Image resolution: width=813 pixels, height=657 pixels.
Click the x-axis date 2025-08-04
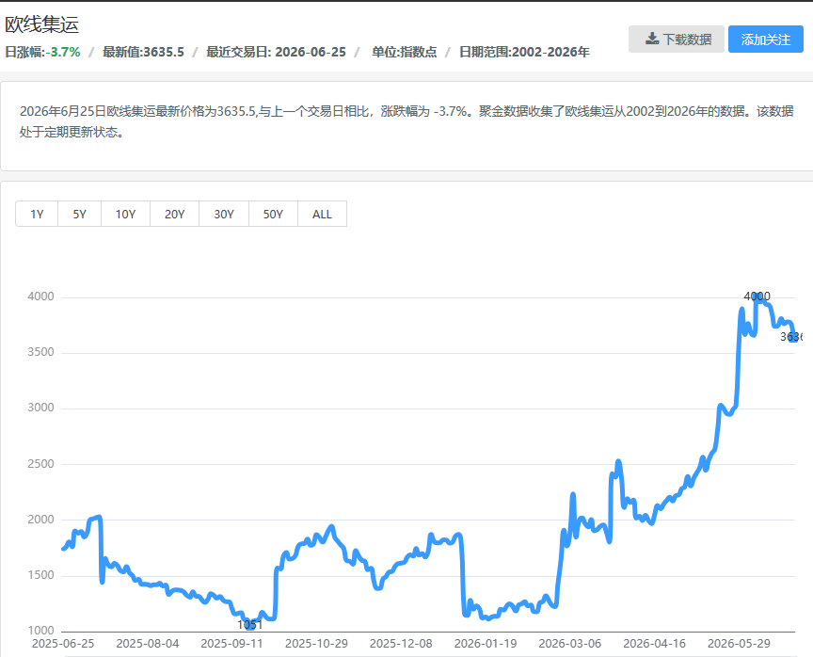click(148, 644)
